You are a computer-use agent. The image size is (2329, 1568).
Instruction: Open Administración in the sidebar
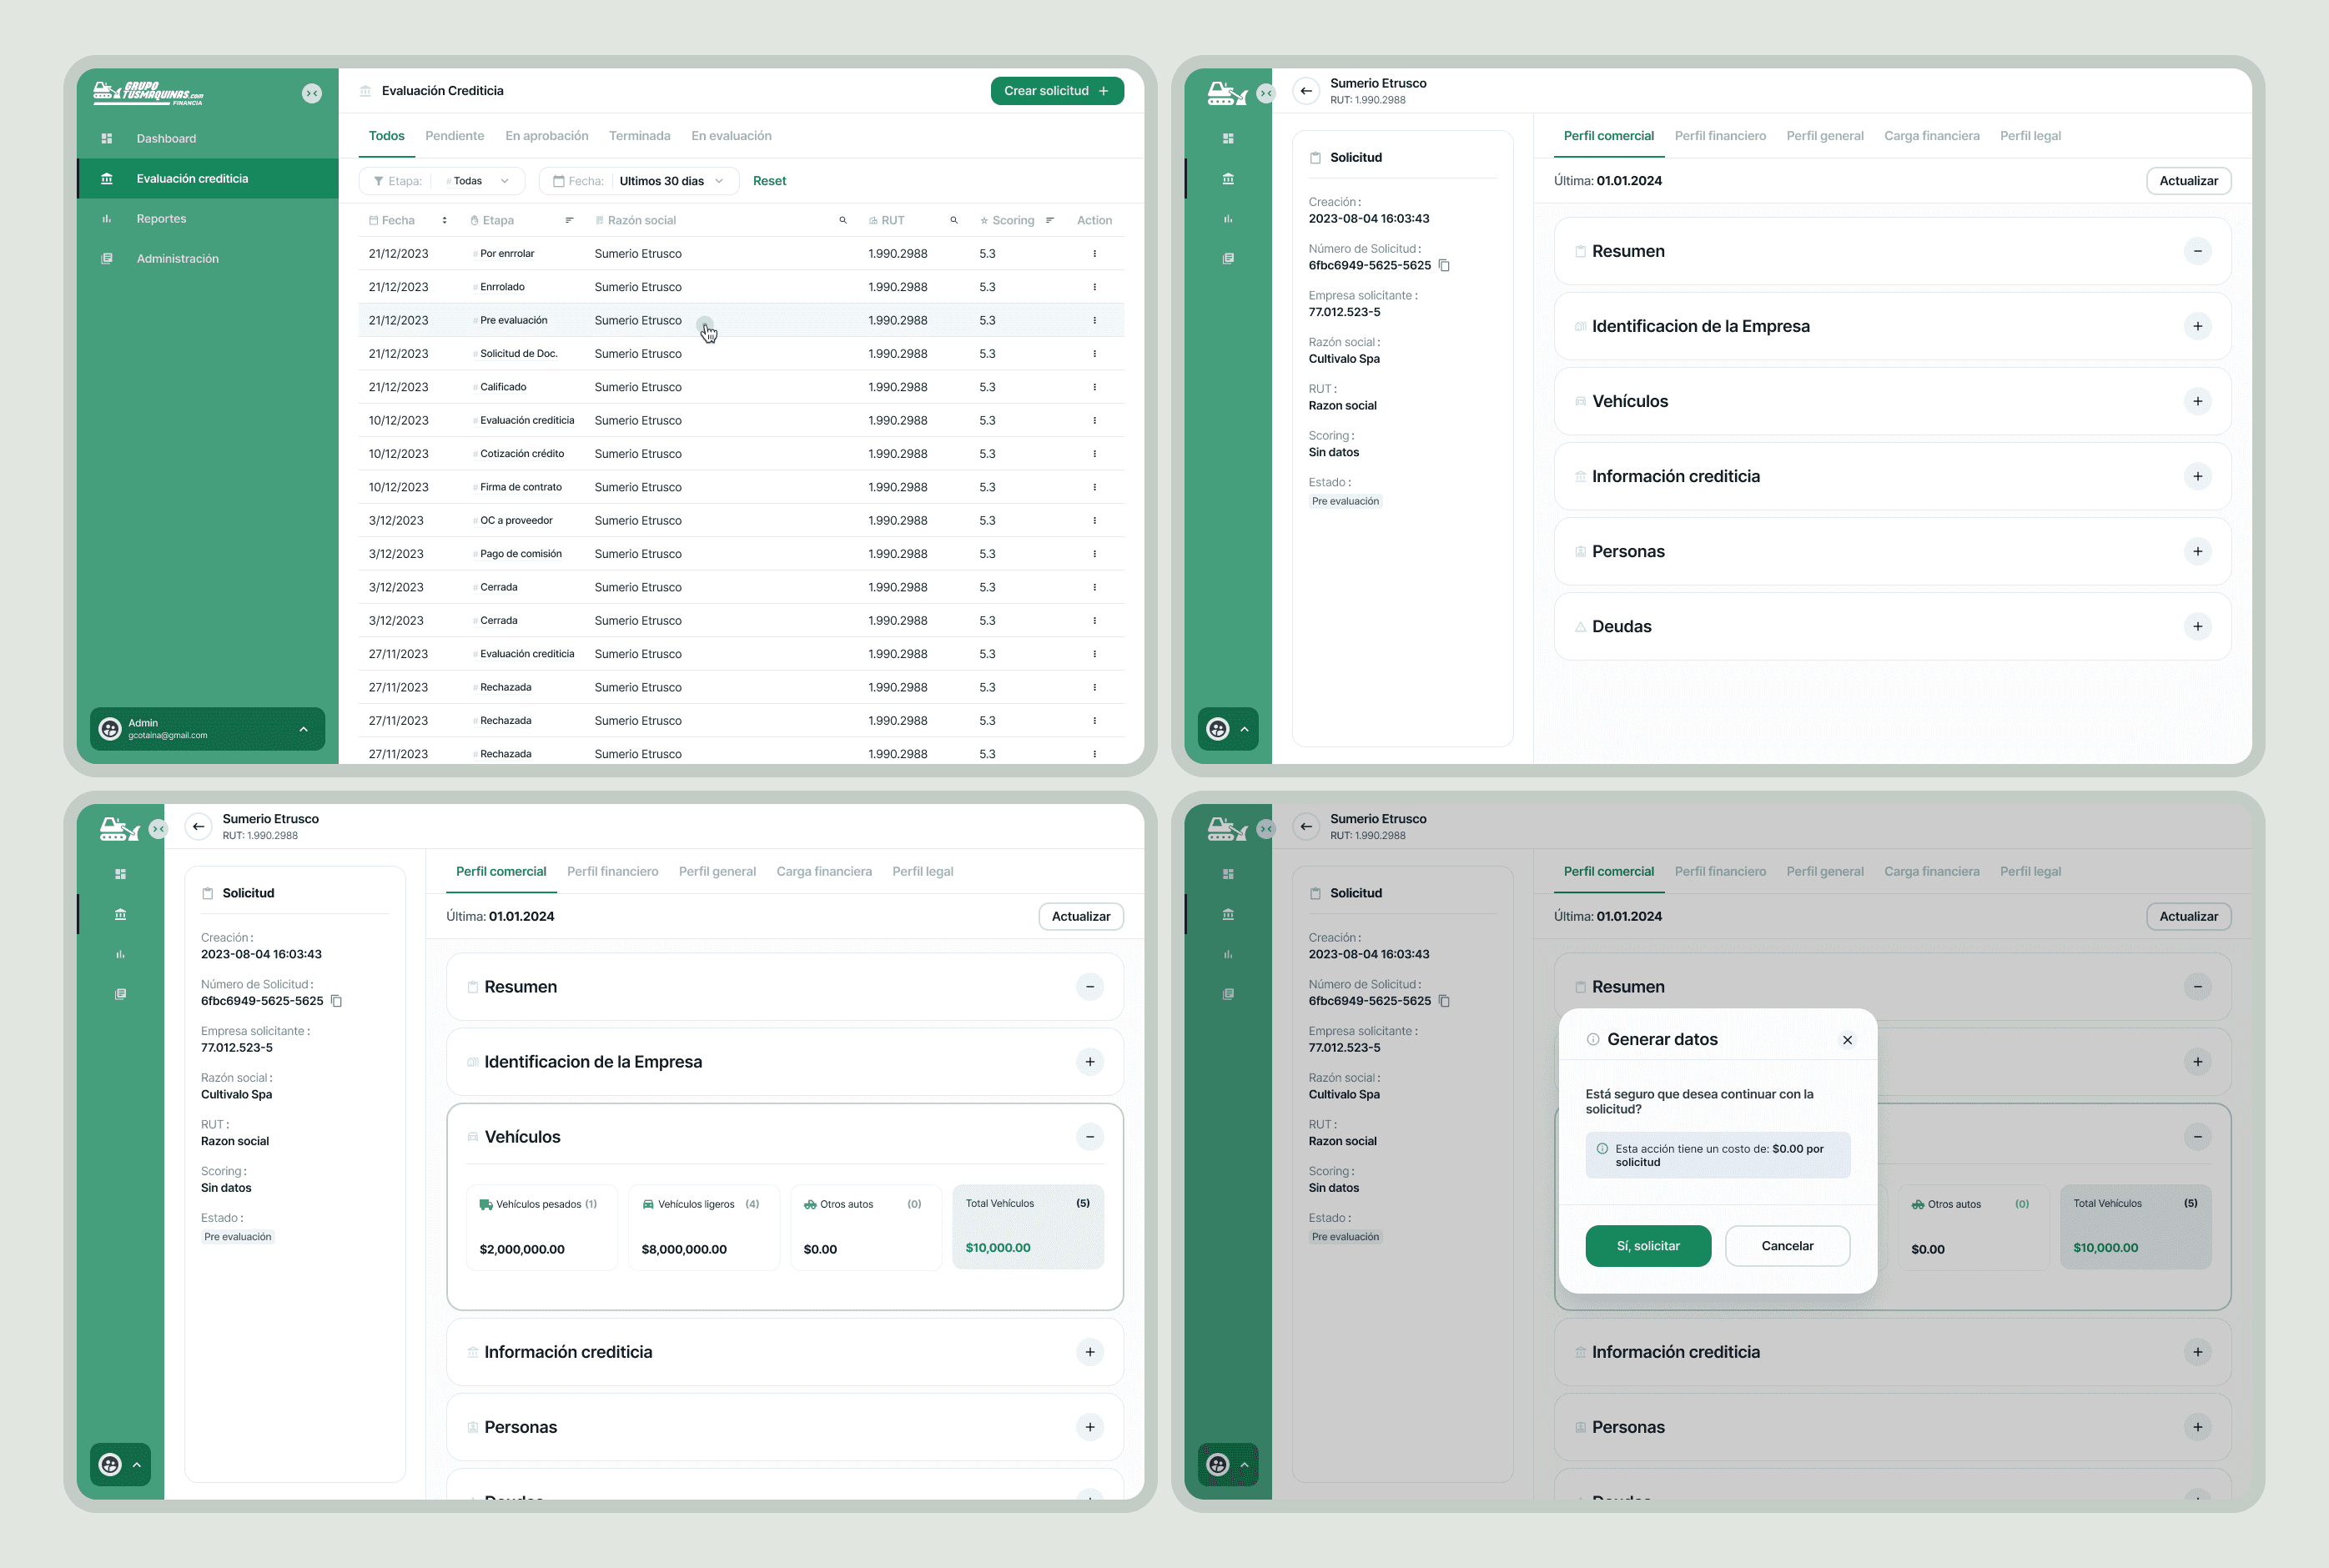(177, 258)
